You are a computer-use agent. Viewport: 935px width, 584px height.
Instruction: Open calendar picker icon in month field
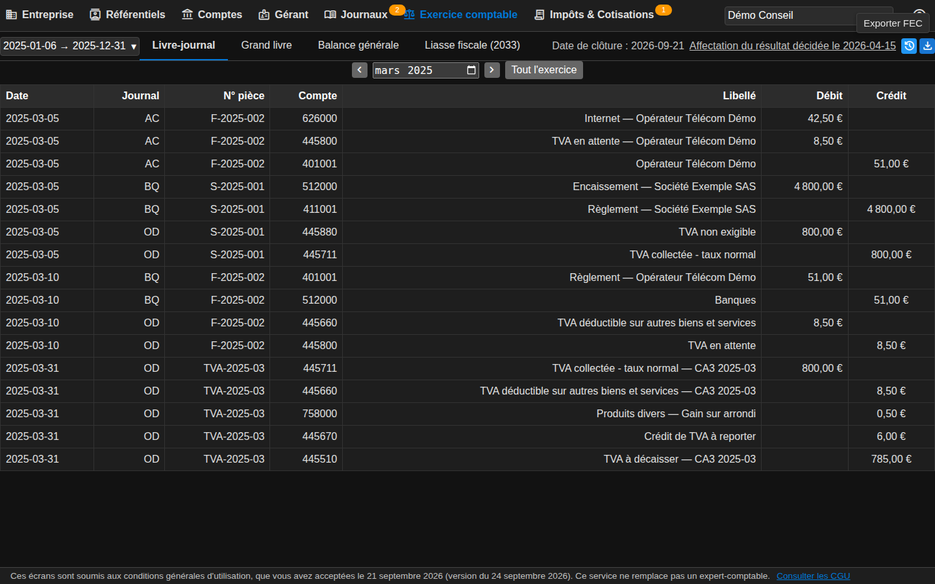(x=471, y=70)
